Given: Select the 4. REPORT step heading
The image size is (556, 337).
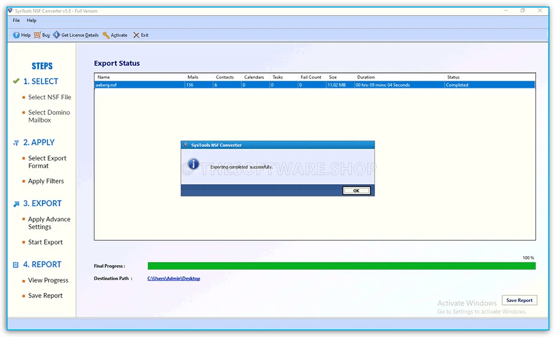Looking at the screenshot, I should point(42,264).
